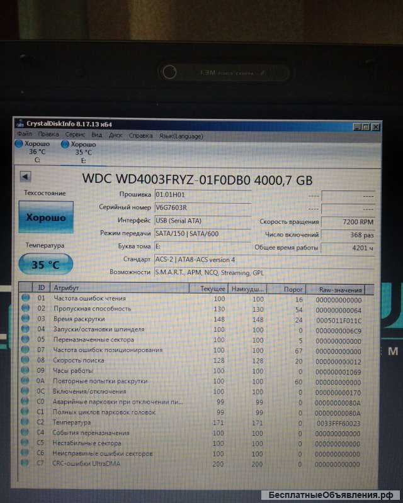Click status icon for C0 Аварийные парковки
The height and width of the screenshot is (503, 403).
point(25,401)
